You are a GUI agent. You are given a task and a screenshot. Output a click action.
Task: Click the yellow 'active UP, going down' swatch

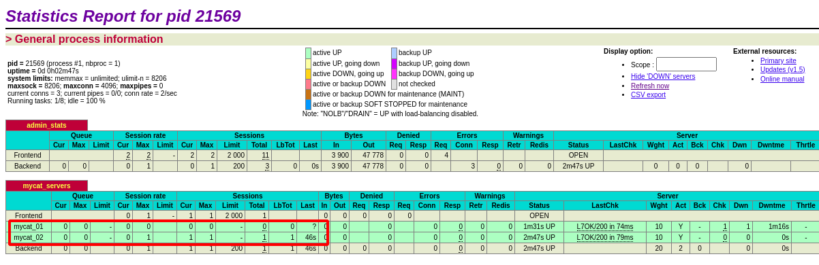(x=308, y=63)
